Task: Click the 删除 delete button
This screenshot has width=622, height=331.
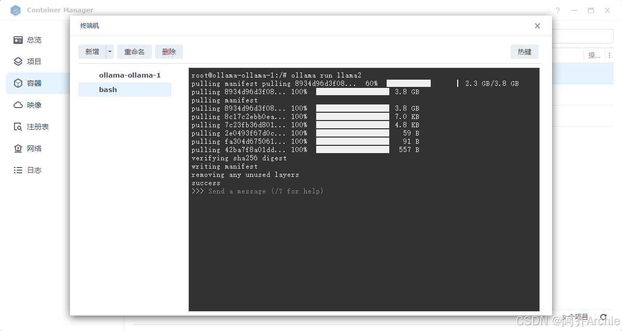Action: [169, 52]
